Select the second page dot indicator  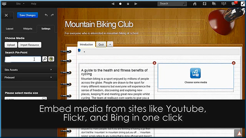click(x=128, y=4)
